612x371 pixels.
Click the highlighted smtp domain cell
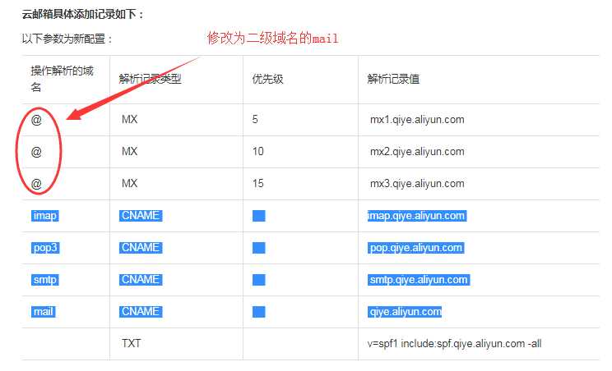point(45,280)
